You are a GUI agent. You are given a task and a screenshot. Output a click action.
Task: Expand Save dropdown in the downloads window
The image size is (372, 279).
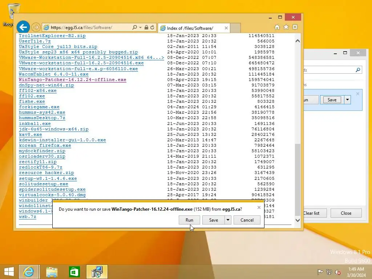pos(347,100)
